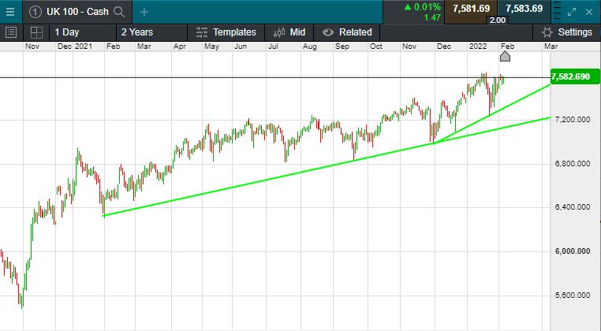Click the Templates sliders icon

point(202,32)
